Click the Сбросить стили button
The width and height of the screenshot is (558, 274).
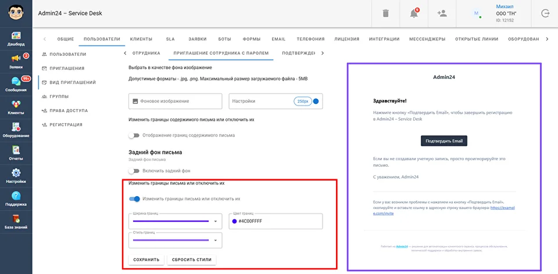(192, 260)
